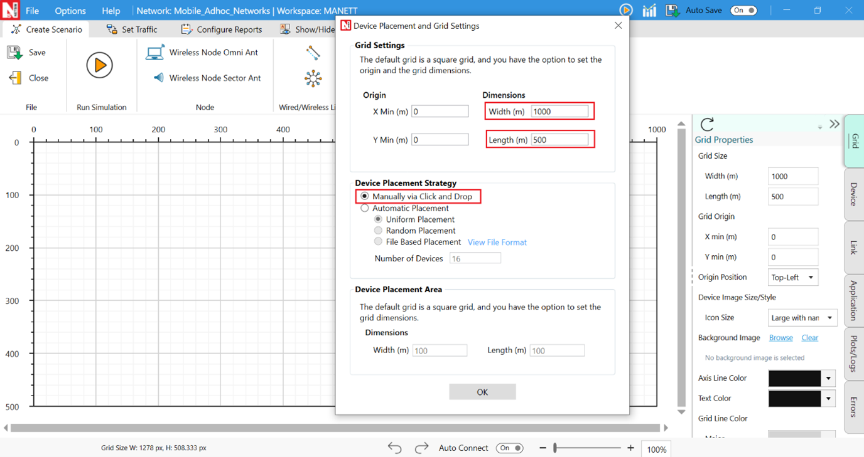Collapse the properties panel with double chevron
The height and width of the screenshot is (457, 864).
point(834,124)
